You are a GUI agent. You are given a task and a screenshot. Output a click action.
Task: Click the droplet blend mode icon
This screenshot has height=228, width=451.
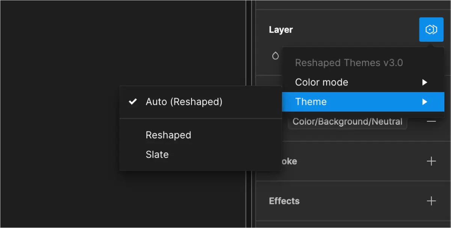(275, 56)
